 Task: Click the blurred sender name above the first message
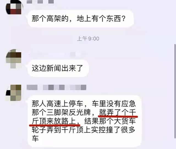click(x=40, y=2)
